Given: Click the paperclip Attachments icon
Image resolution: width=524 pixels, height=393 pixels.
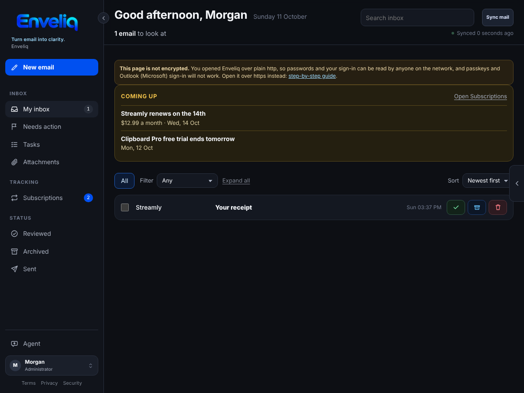Looking at the screenshot, I should point(14,162).
